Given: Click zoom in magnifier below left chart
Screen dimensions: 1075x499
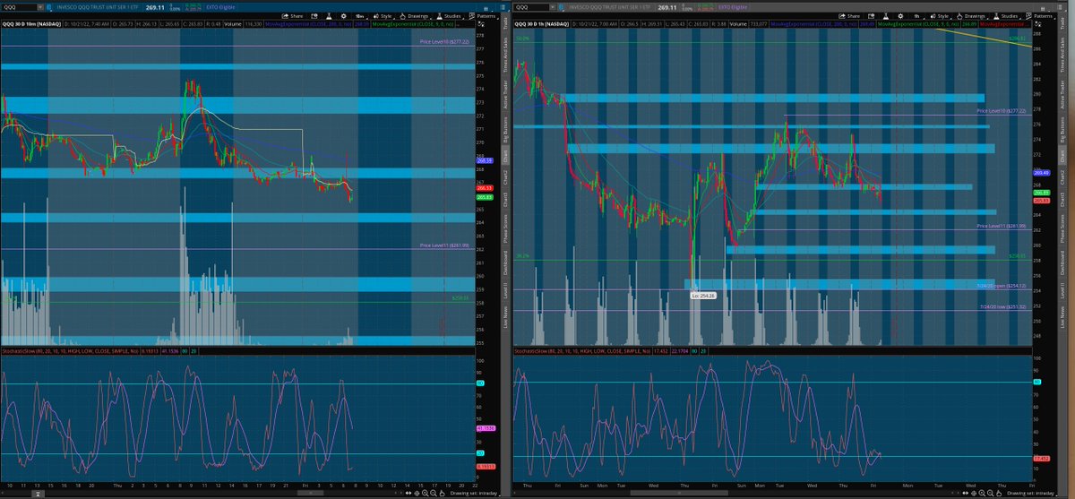Looking at the screenshot, I should pyautogui.click(x=426, y=493).
